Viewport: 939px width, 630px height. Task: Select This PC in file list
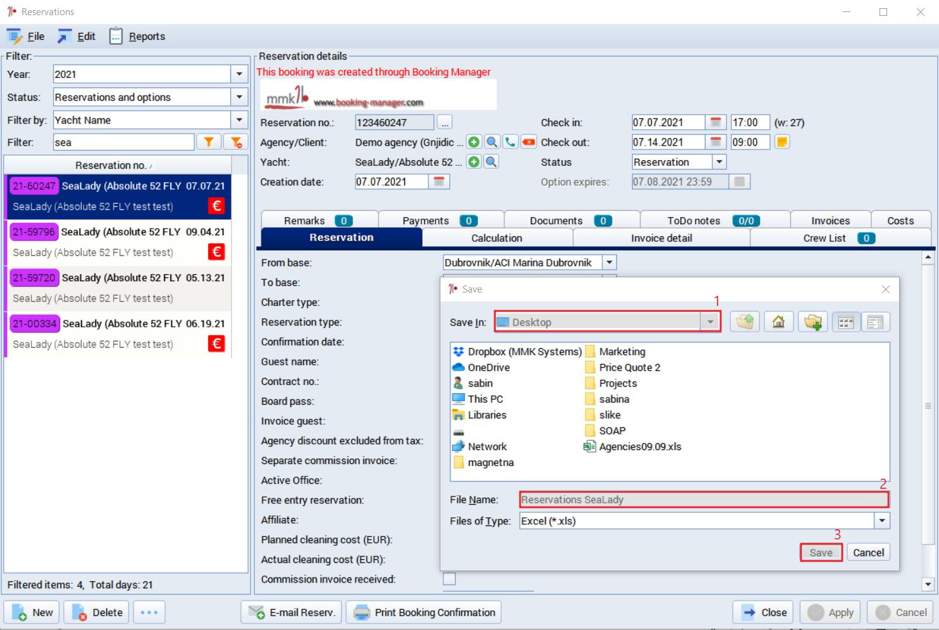(x=478, y=399)
